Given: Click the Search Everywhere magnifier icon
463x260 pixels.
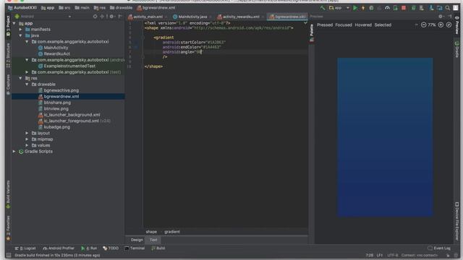Looking at the screenshot, I should pyautogui.click(x=448, y=8).
